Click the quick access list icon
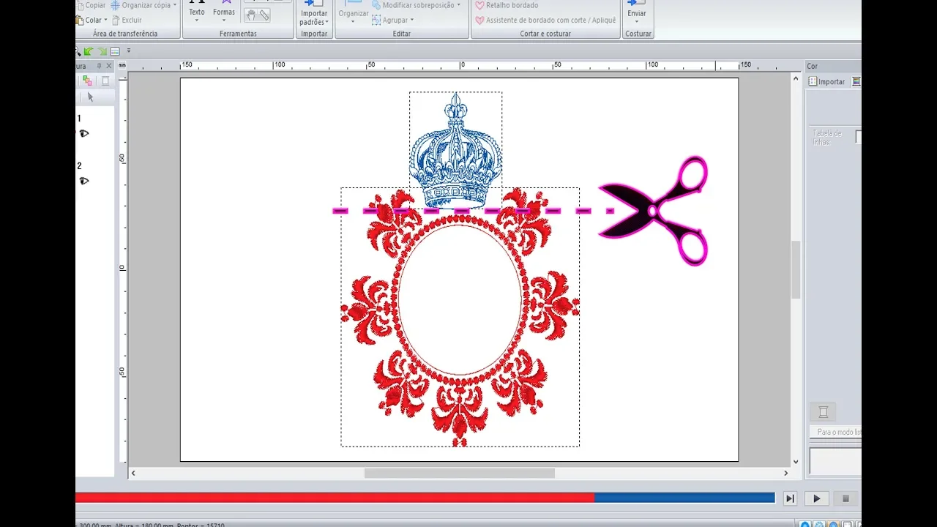Screen dimensions: 937x527 click(x=115, y=51)
